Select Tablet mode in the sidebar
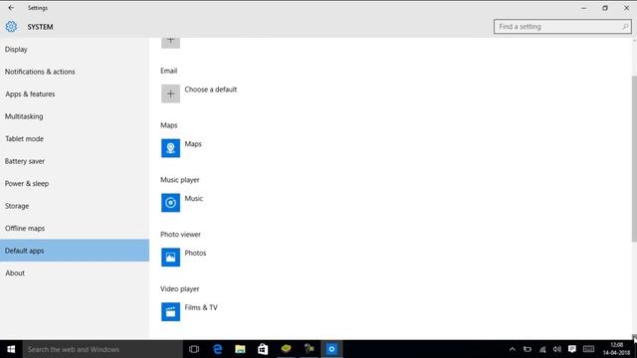Screen dimensions: 637x358 75,139
